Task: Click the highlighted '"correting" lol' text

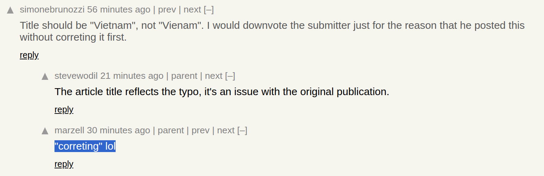Action: (85, 146)
